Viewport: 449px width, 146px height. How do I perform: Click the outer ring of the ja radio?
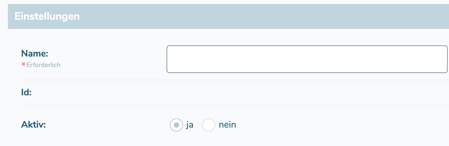click(x=171, y=125)
